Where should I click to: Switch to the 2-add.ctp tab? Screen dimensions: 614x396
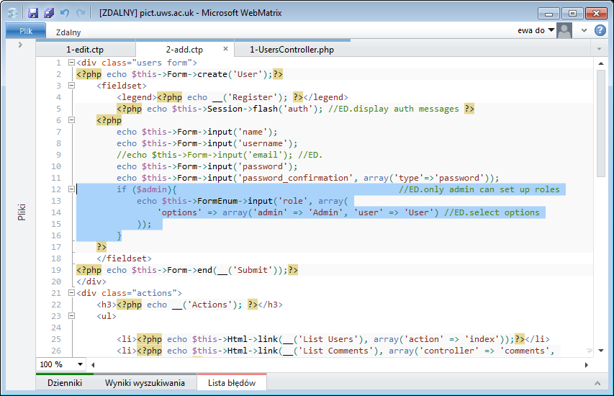pos(184,50)
